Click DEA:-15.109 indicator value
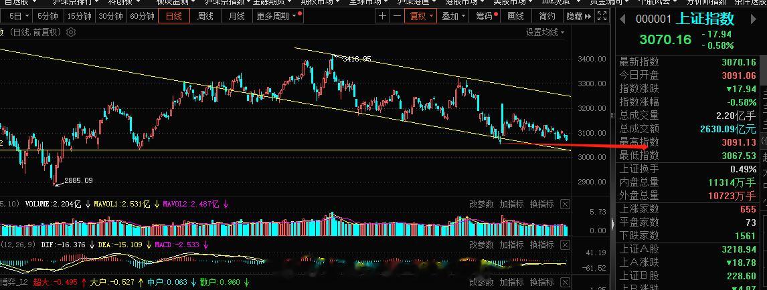The height and width of the screenshot is (290, 767). [x=120, y=245]
